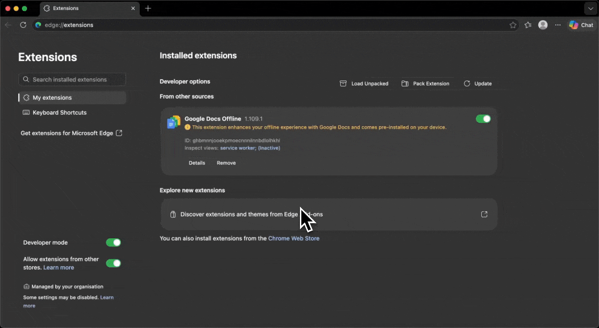Open Settings and more ellipsis menu
Screen dimensions: 599x328
[558, 25]
